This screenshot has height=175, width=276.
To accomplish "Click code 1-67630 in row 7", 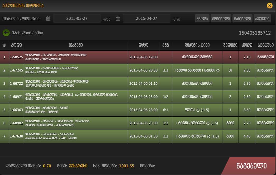I will [x=16, y=136].
